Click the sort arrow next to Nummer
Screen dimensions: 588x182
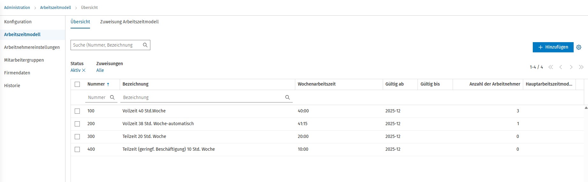[108, 84]
